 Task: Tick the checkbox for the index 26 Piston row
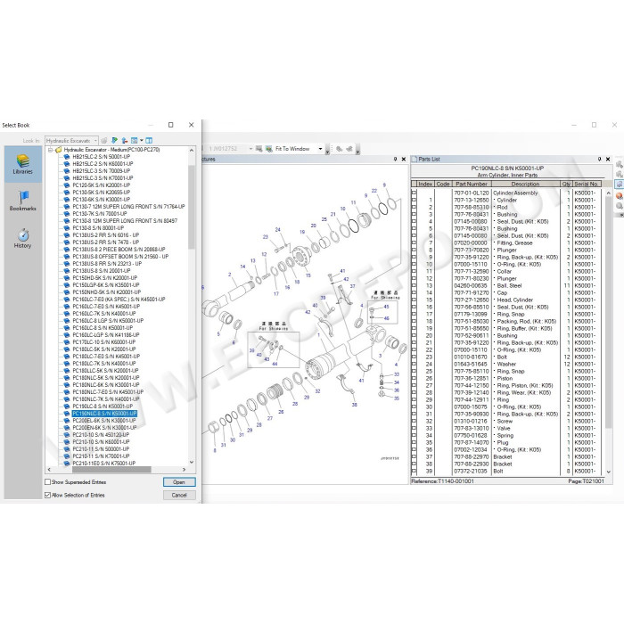click(x=414, y=379)
